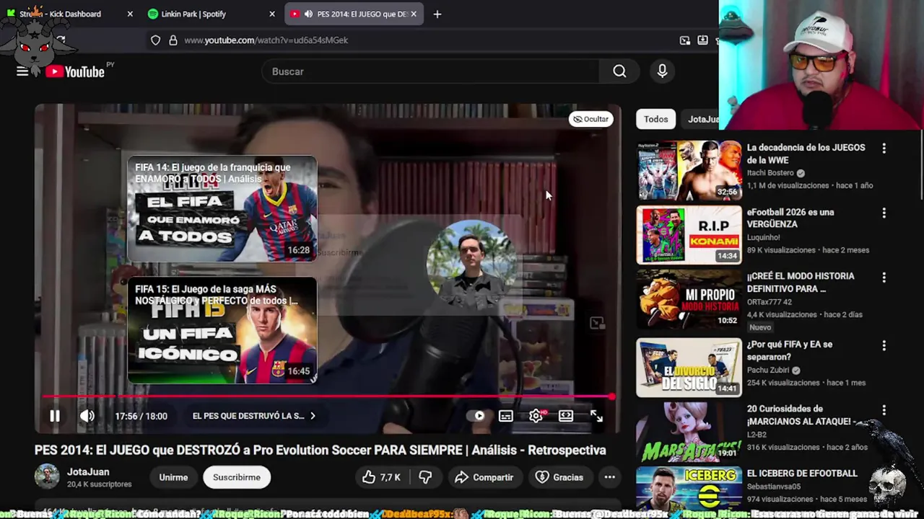Go to YouTube home via logo
This screenshot has height=519, width=924.
[x=75, y=71]
